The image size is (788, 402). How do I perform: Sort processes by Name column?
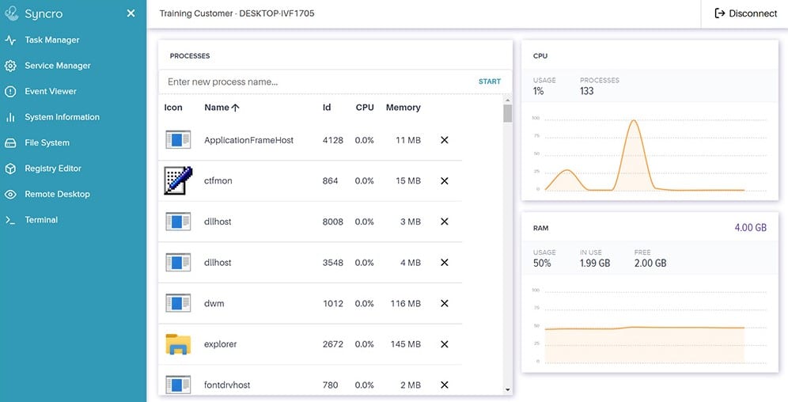(x=222, y=108)
